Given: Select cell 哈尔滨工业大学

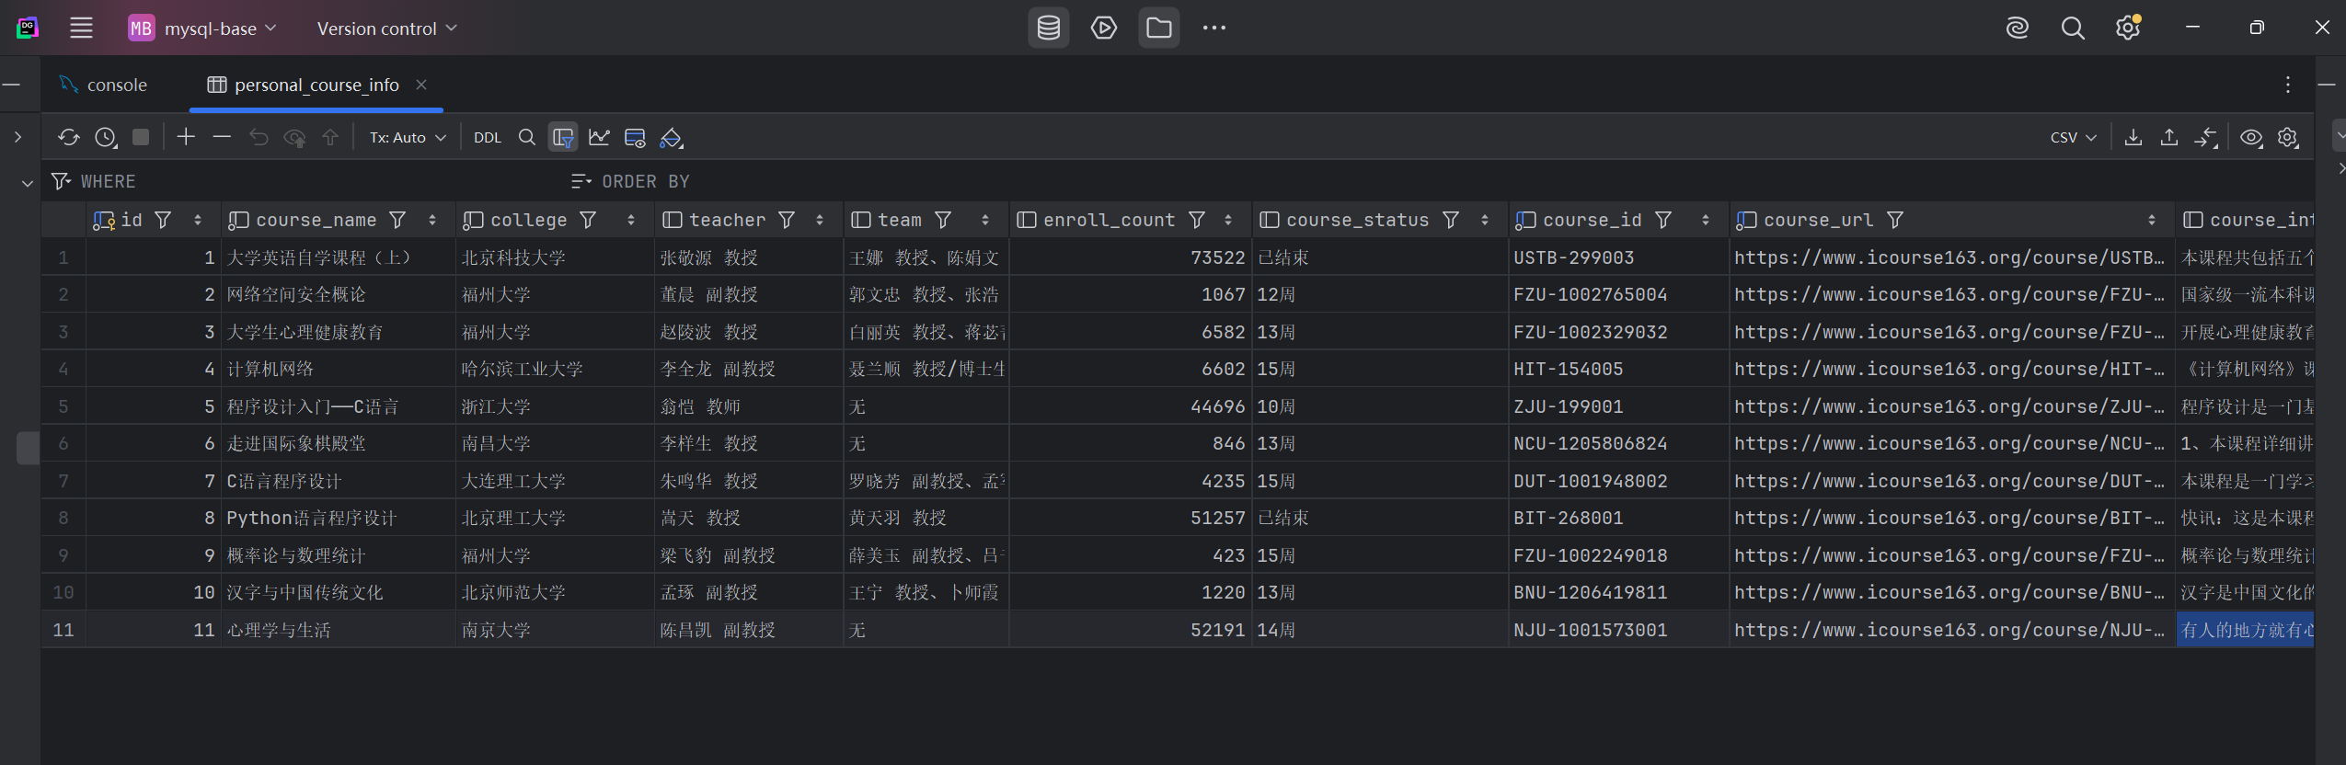Looking at the screenshot, I should [555, 370].
